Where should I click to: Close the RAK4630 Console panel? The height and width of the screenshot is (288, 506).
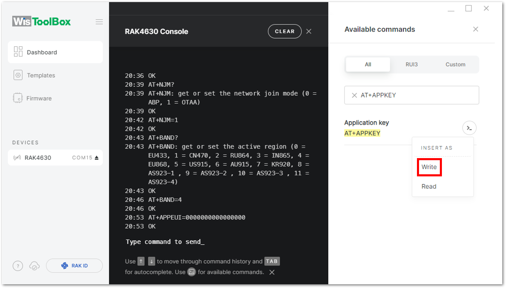(309, 32)
